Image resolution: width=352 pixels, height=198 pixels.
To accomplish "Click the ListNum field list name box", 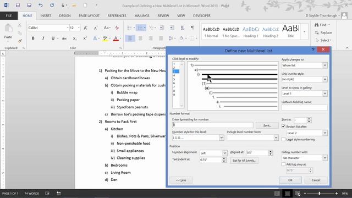I will coord(304,108).
